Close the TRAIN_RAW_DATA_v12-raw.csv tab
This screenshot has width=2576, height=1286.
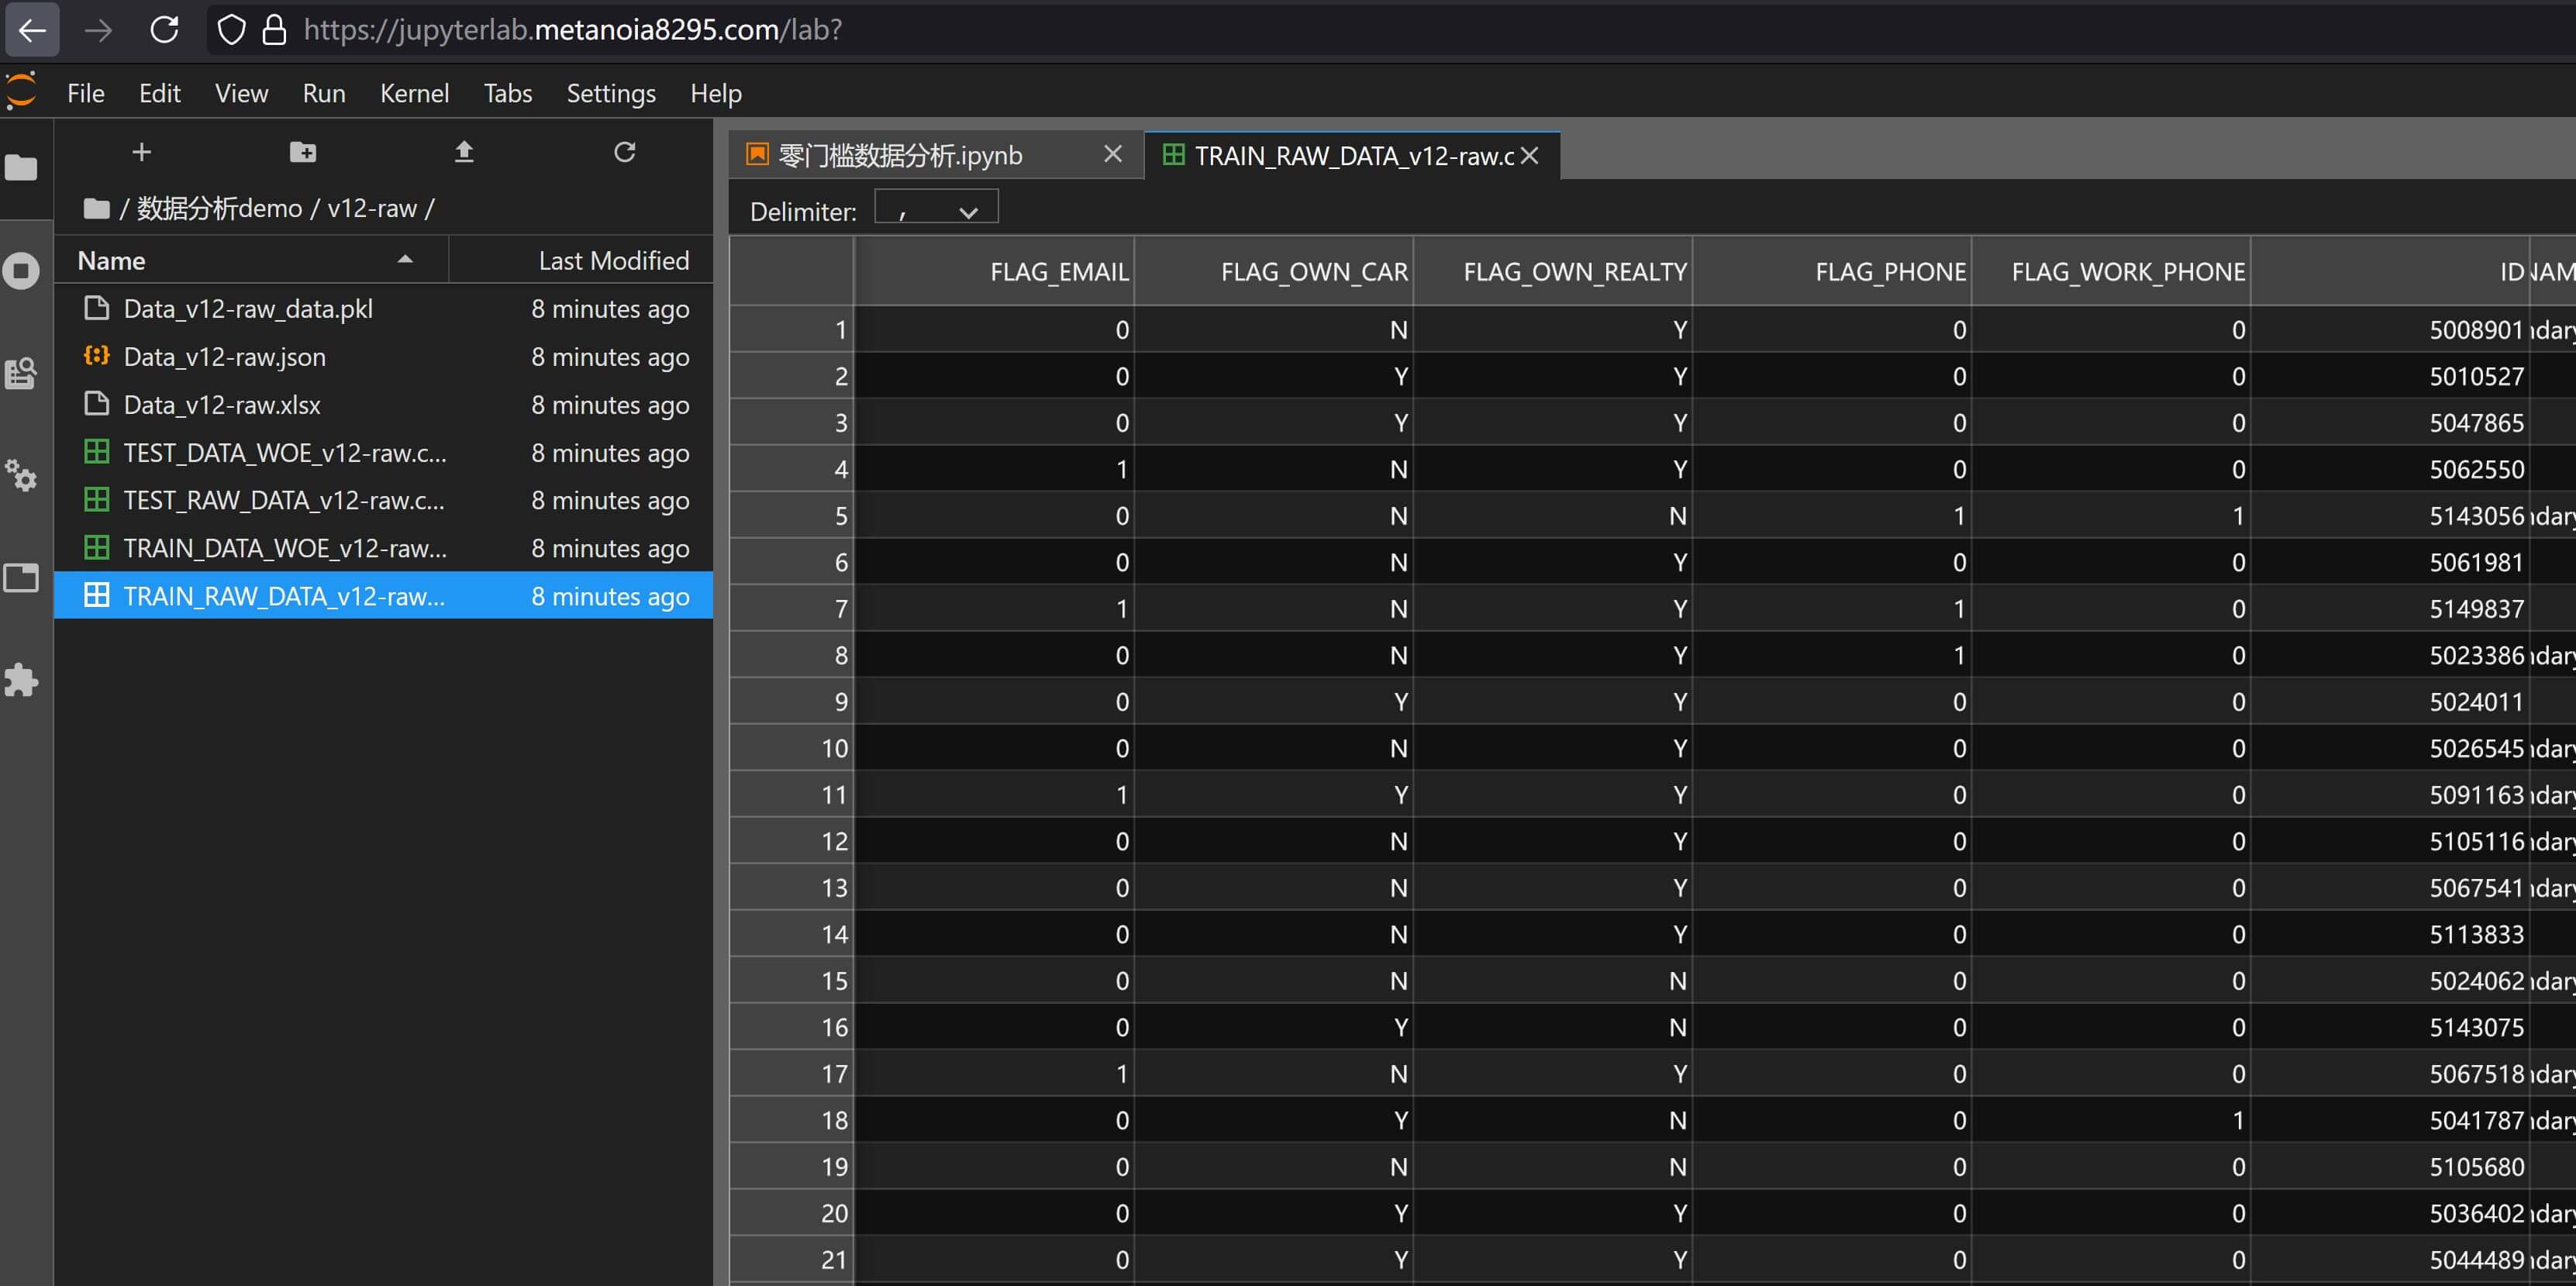1529,156
